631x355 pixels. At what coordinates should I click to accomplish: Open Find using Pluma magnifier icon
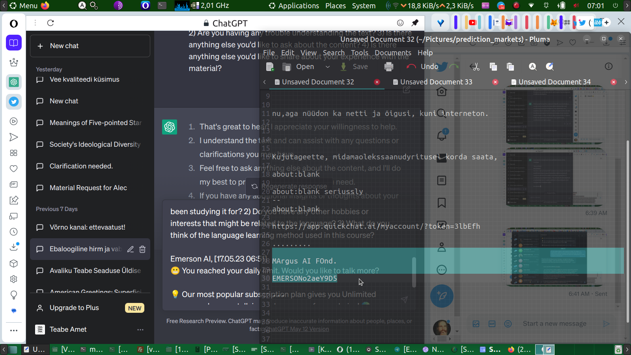click(533, 67)
